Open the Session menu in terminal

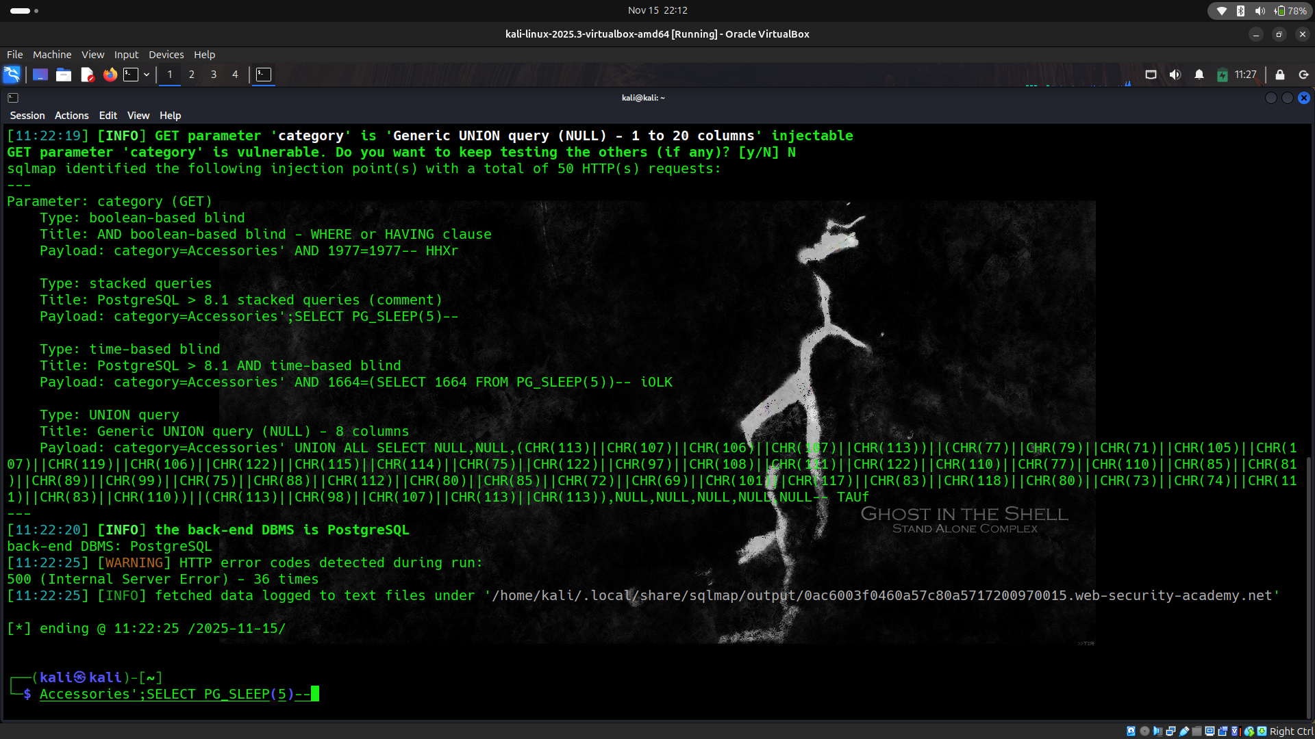click(x=27, y=116)
